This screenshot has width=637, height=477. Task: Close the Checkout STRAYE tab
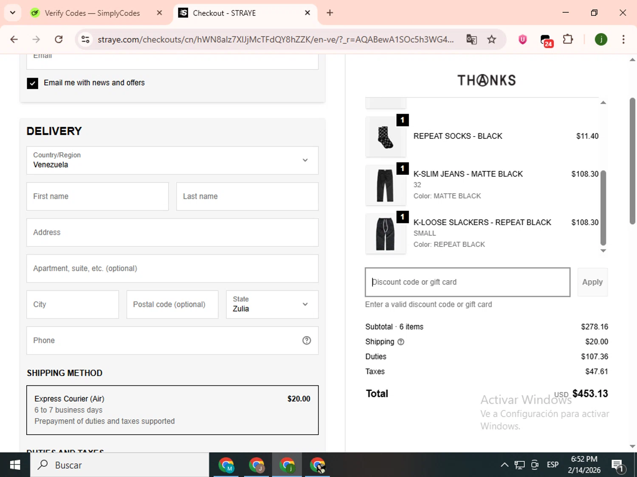[307, 13]
